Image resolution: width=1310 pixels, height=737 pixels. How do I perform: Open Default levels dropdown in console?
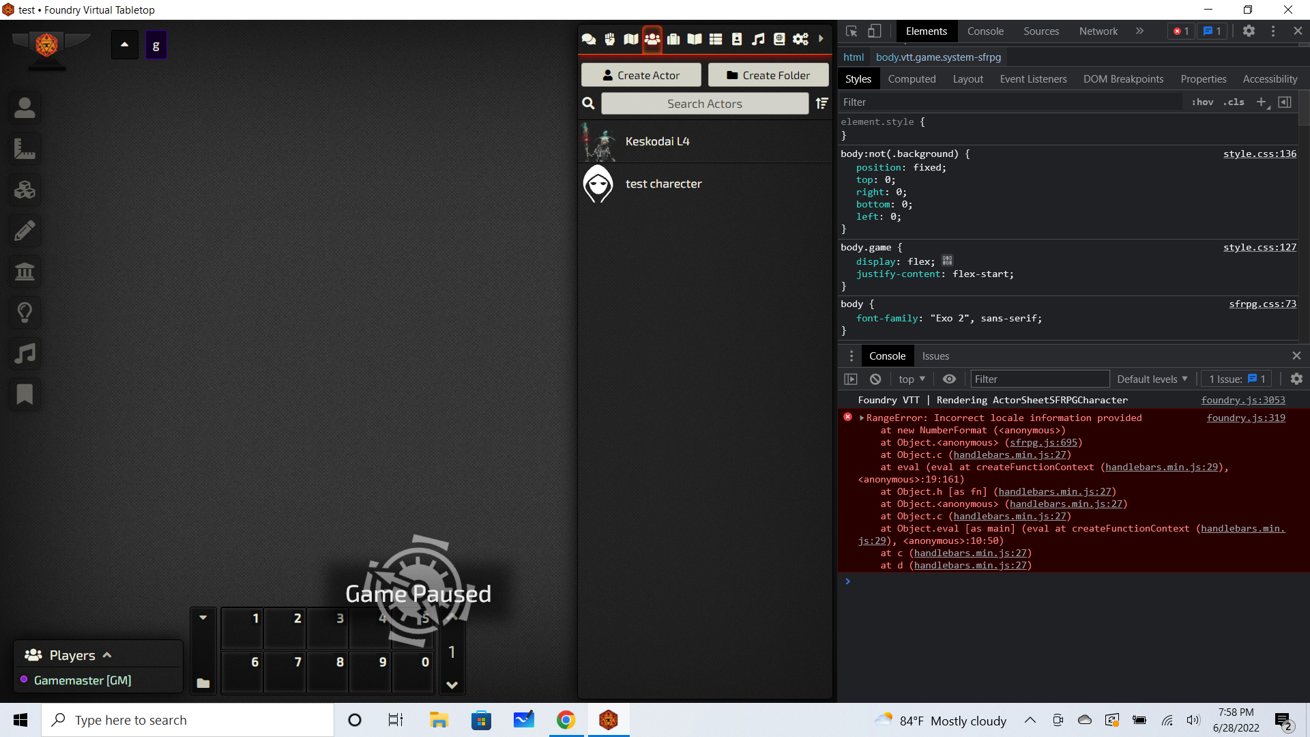[x=1152, y=379]
